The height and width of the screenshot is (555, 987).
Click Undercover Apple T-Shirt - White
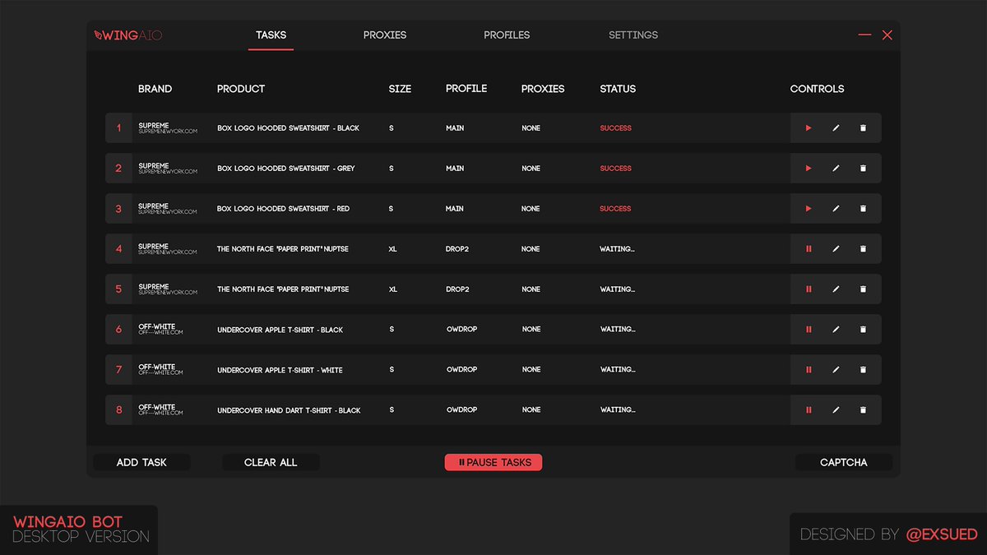(x=280, y=370)
